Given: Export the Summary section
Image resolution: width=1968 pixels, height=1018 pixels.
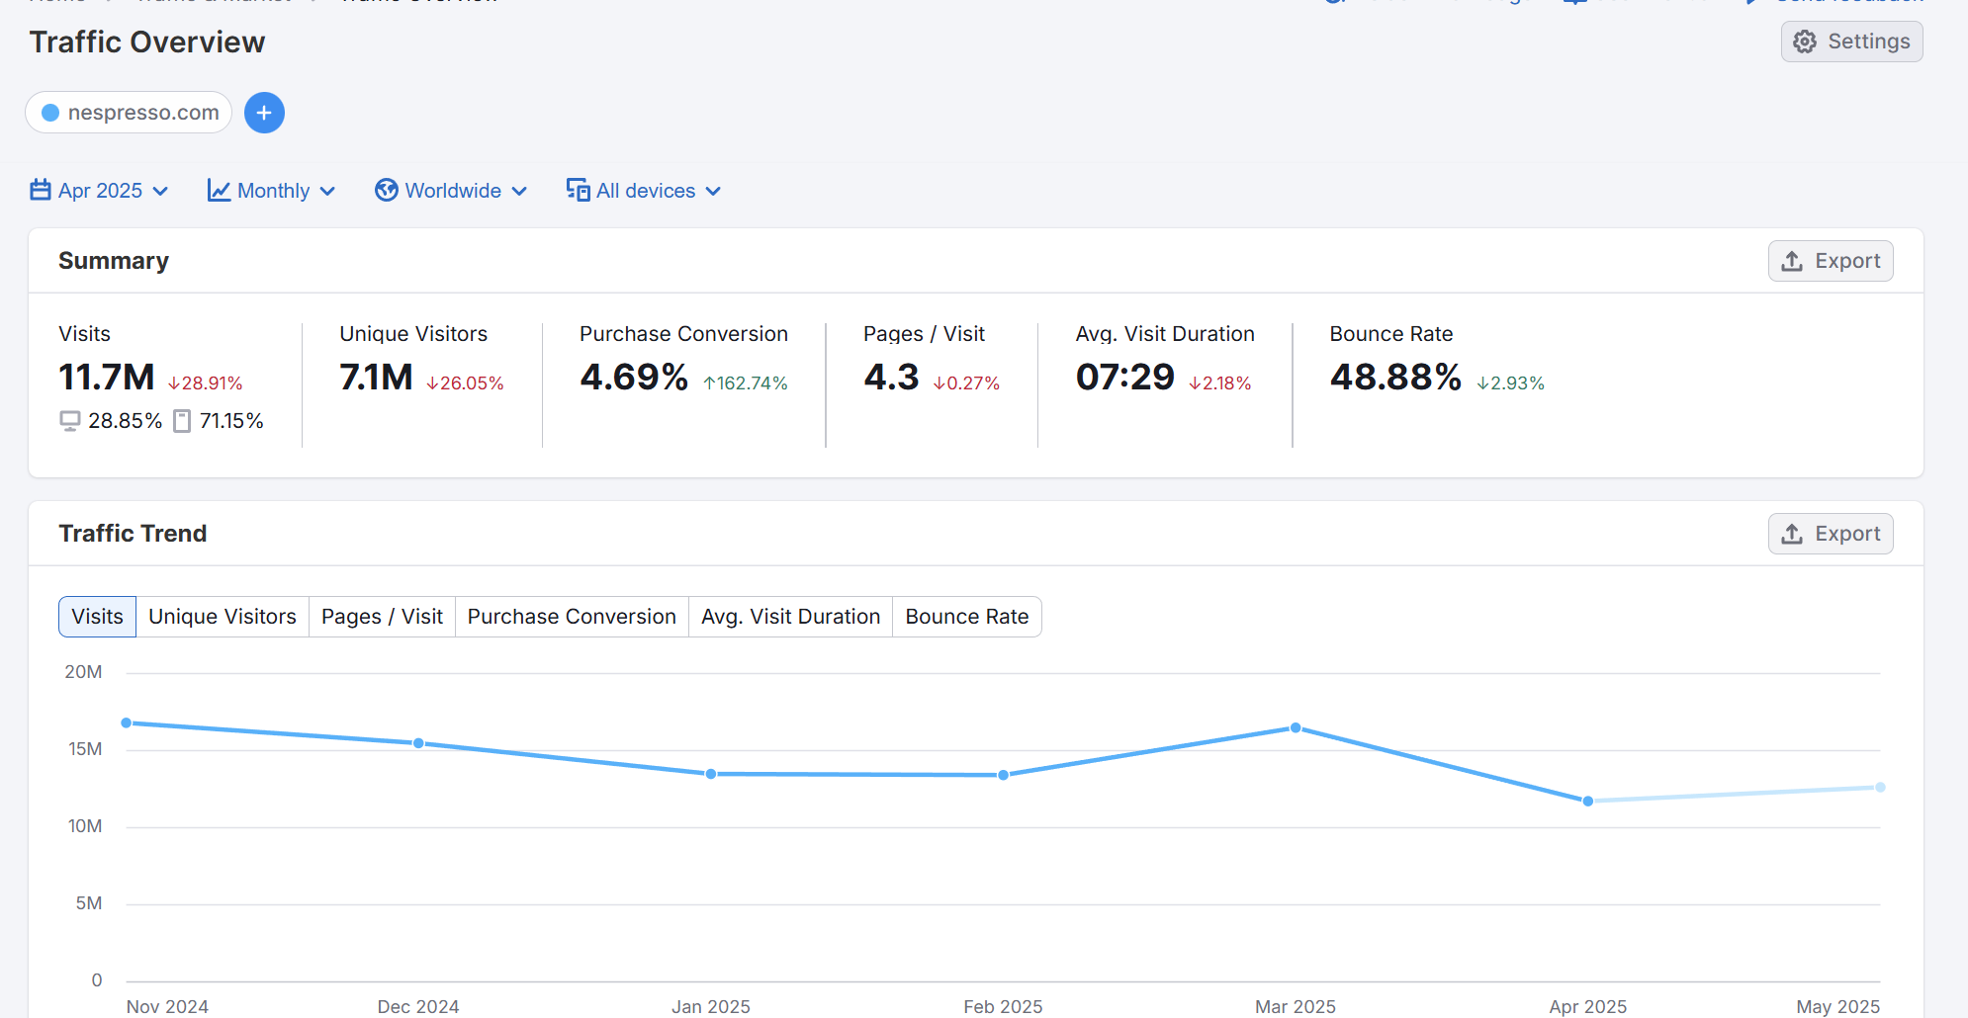Looking at the screenshot, I should click(x=1831, y=261).
